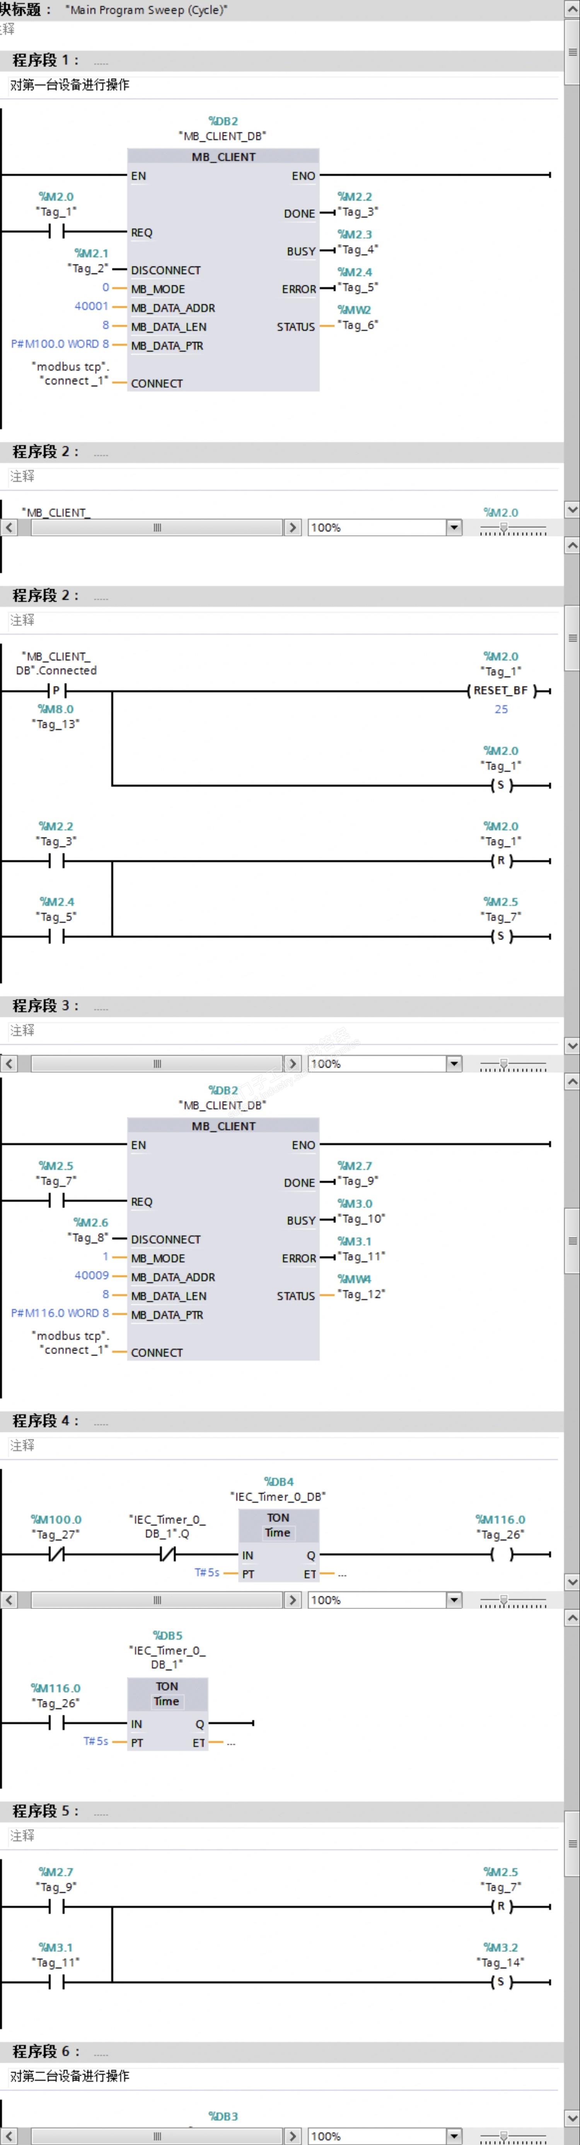Click horizontal scrollbar thumb beneath the 程序段 3 header
Screen dimensions: 580x2145
point(157,1063)
